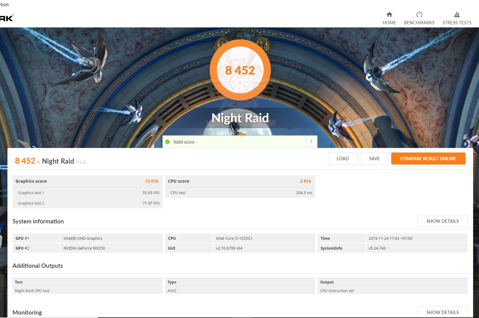The image size is (479, 318).
Task: Click the SystemInfo version v5.24.746
Action: pos(377,248)
